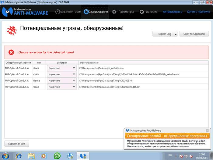213x160 pixels.
Task: Click the Карантин все button
Action: 19,143
